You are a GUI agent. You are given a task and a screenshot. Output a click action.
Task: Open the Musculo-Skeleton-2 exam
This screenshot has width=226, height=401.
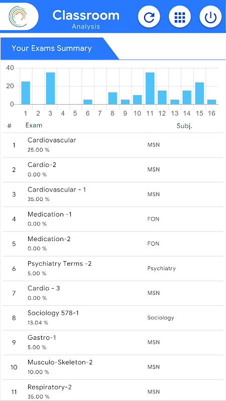(x=113, y=367)
